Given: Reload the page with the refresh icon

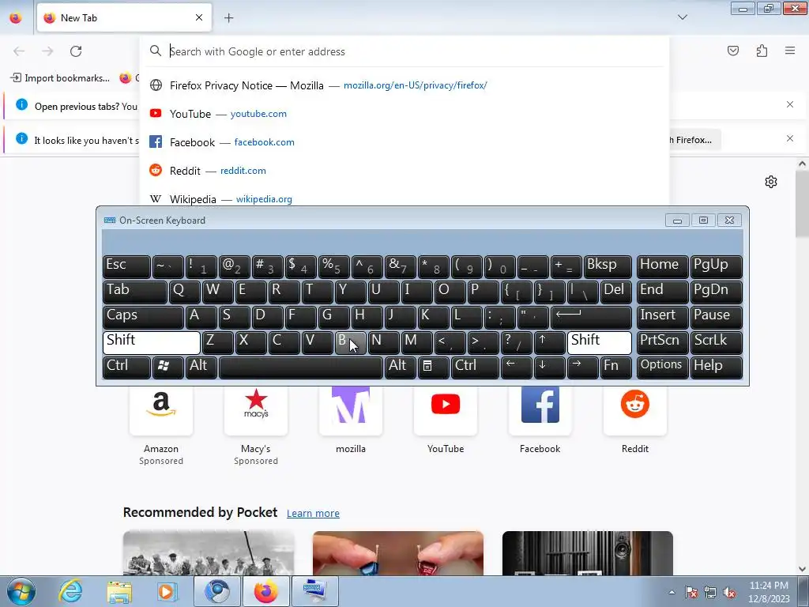Looking at the screenshot, I should tap(76, 51).
